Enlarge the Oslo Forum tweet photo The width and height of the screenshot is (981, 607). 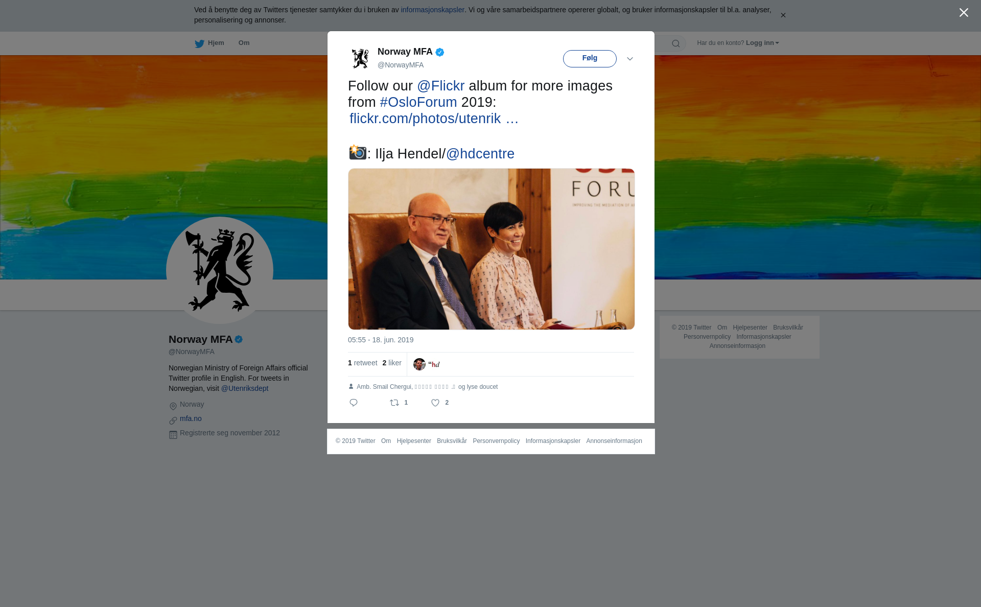click(492, 249)
